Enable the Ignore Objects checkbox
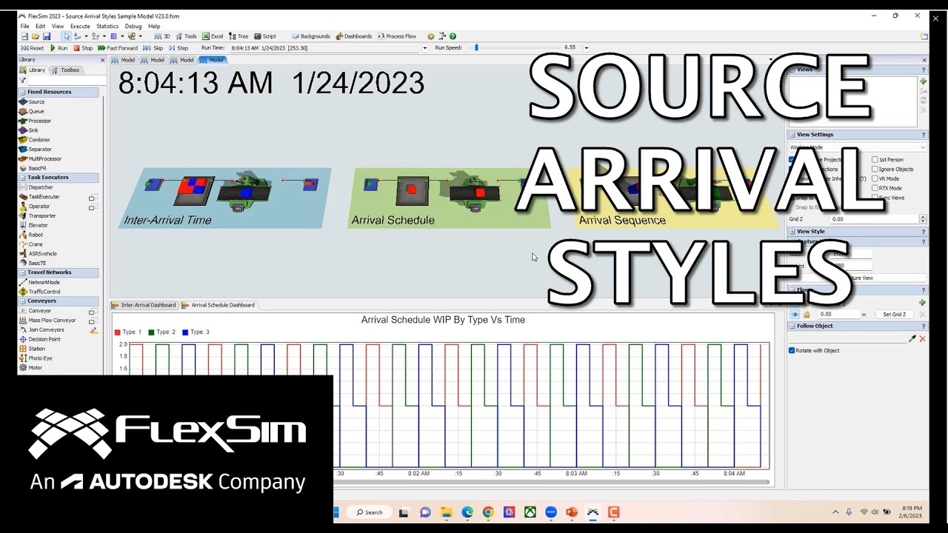Viewport: 948px width, 533px height. click(x=875, y=170)
